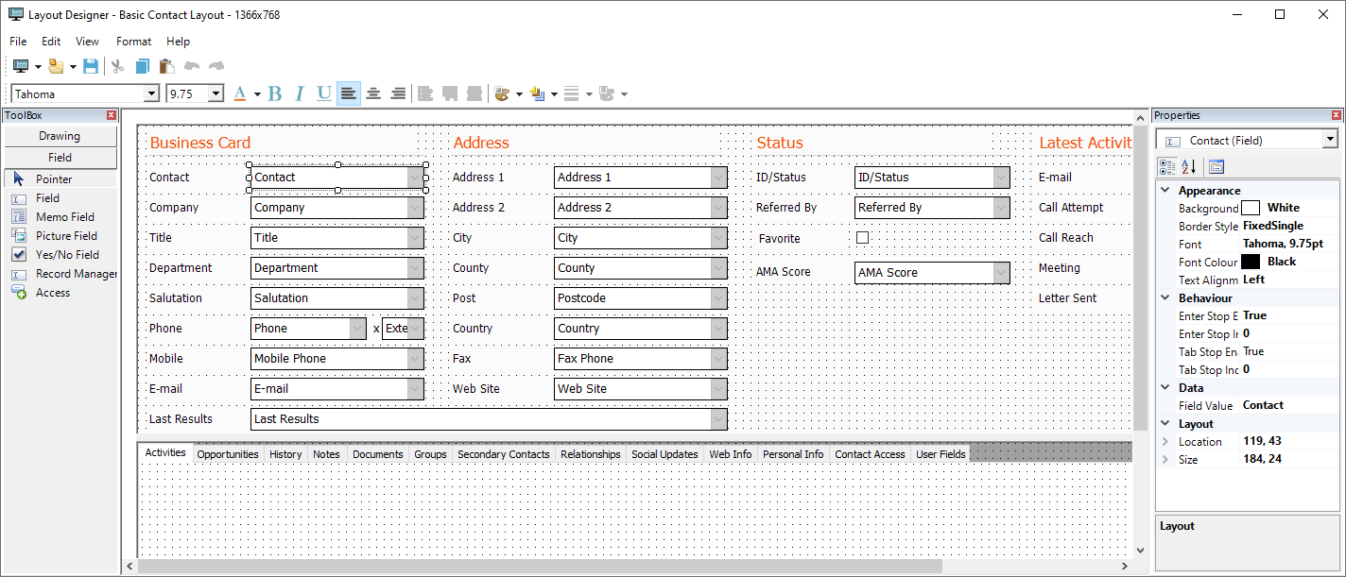Check the Favorite checkbox in Status section
1346x577 pixels.
click(x=862, y=238)
